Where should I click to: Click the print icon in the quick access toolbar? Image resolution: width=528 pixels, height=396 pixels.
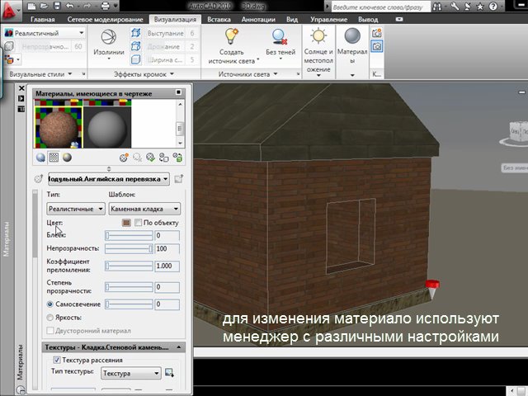point(106,6)
